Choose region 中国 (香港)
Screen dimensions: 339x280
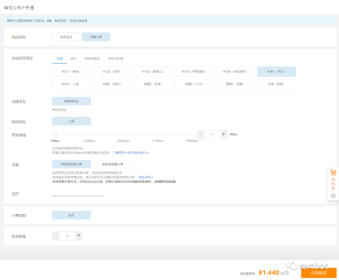pos(277,84)
